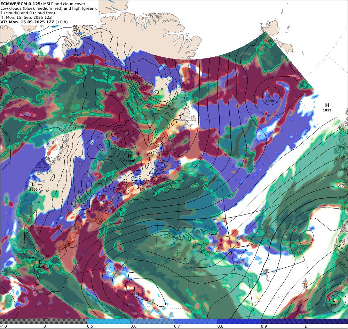Click the 1008 isobar label
This screenshot has width=348, height=329.
(x=341, y=147)
